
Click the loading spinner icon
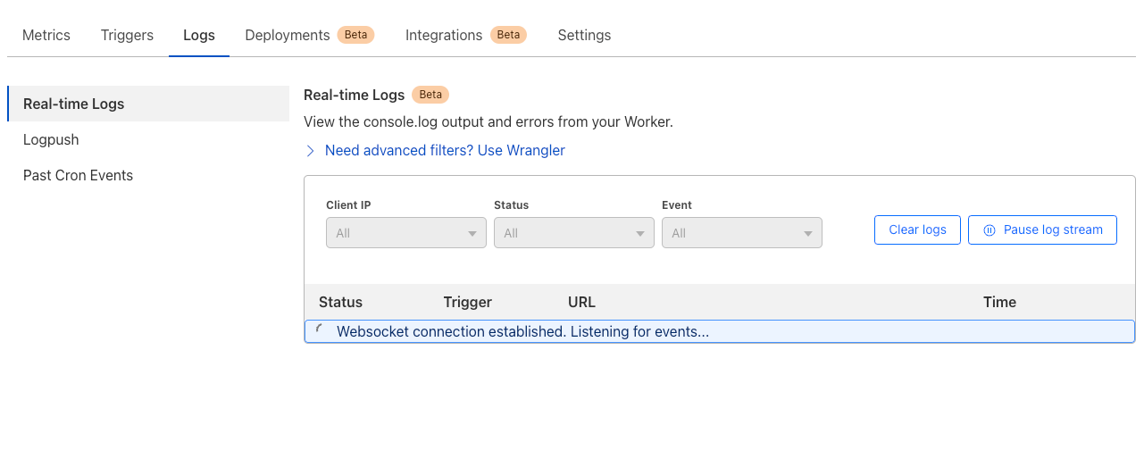coord(321,330)
